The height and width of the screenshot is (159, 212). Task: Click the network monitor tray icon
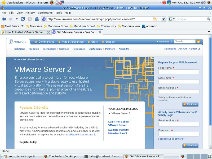coord(169,2)
